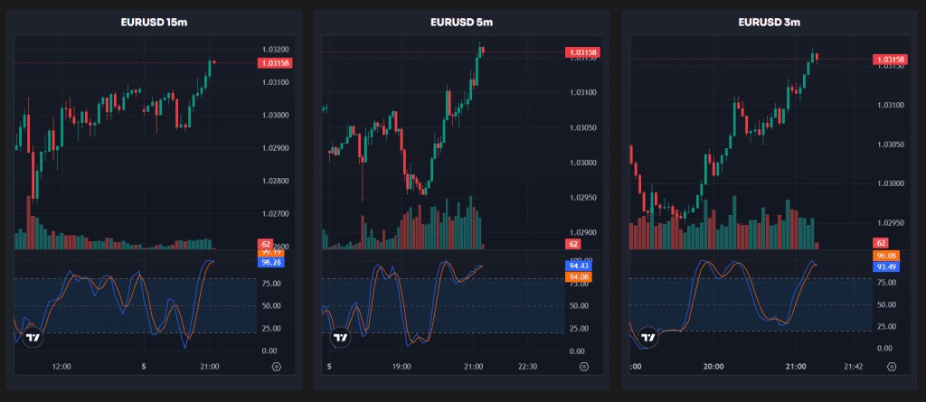This screenshot has height=402, width=926.
Task: Click the 19:00 time label on the 5m chart
Action: tap(402, 368)
